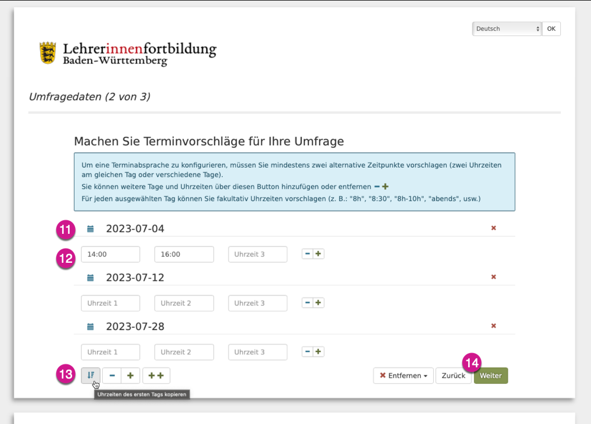Remove a time slot from 2023-07-12
The image size is (591, 424).
307,303
